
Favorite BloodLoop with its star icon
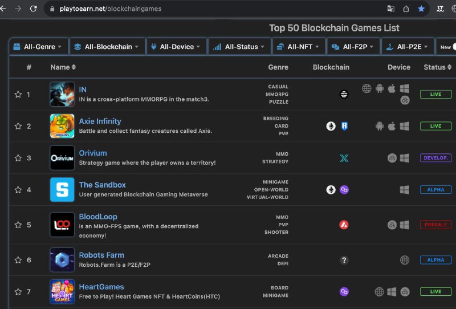[18, 225]
